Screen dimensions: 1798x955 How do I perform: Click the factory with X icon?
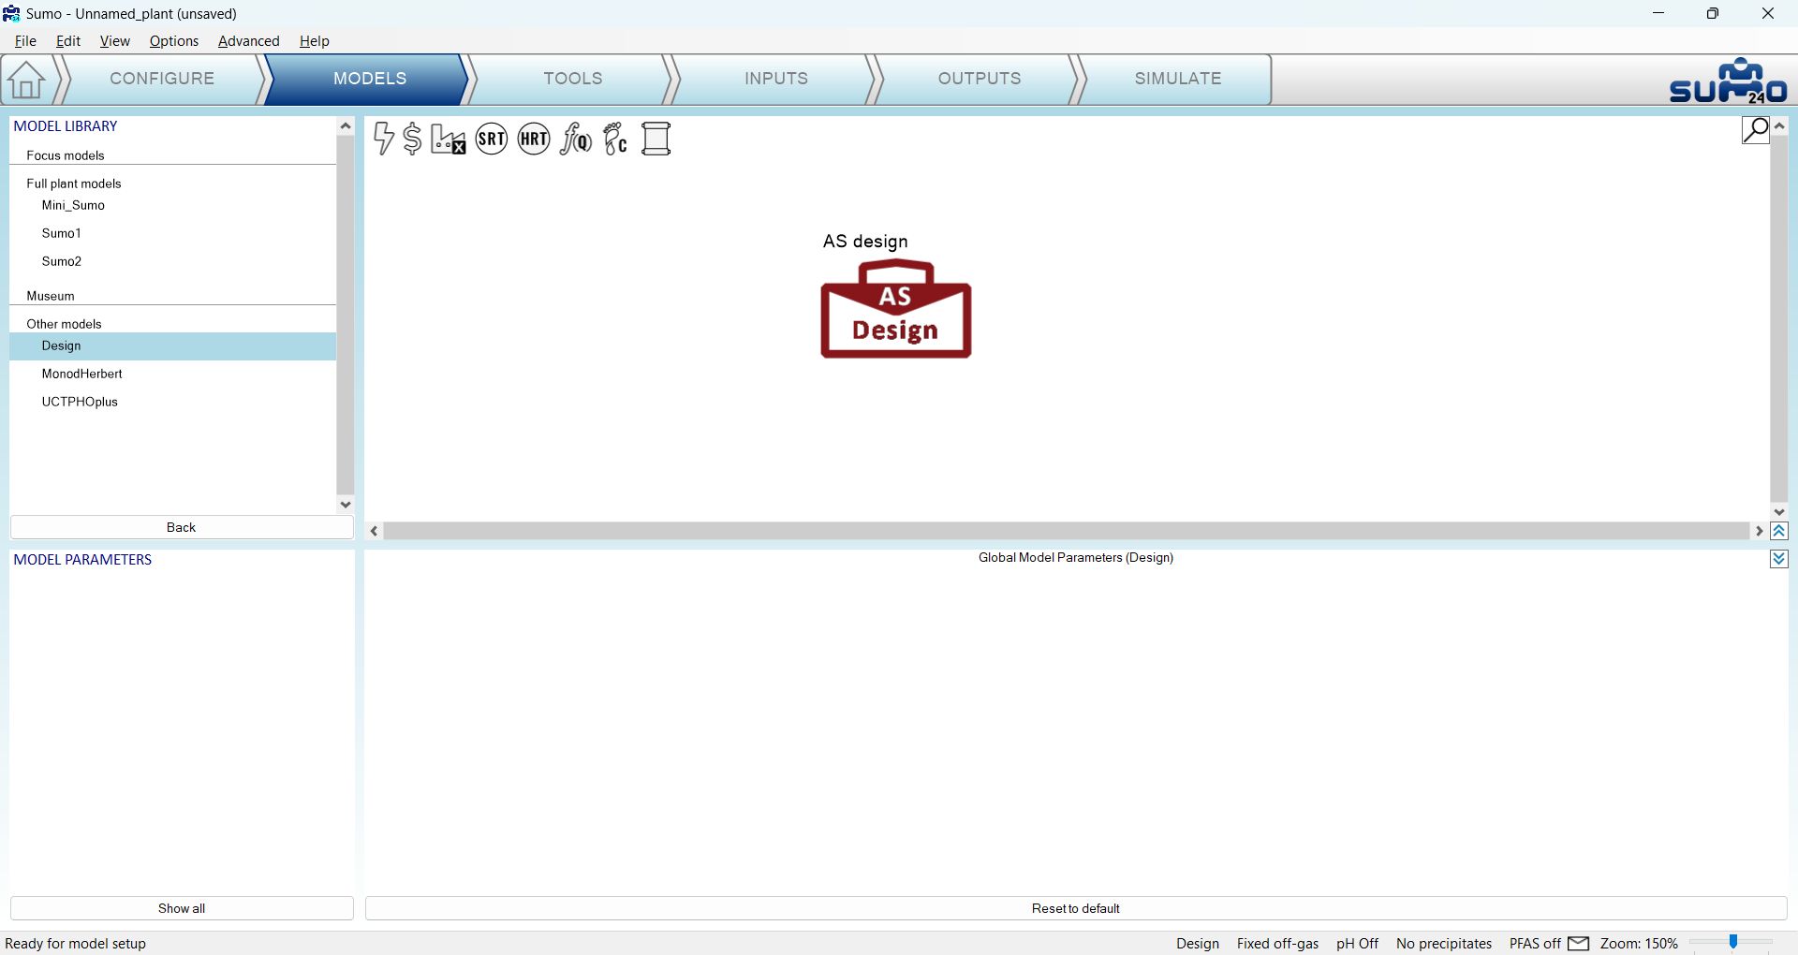click(449, 139)
